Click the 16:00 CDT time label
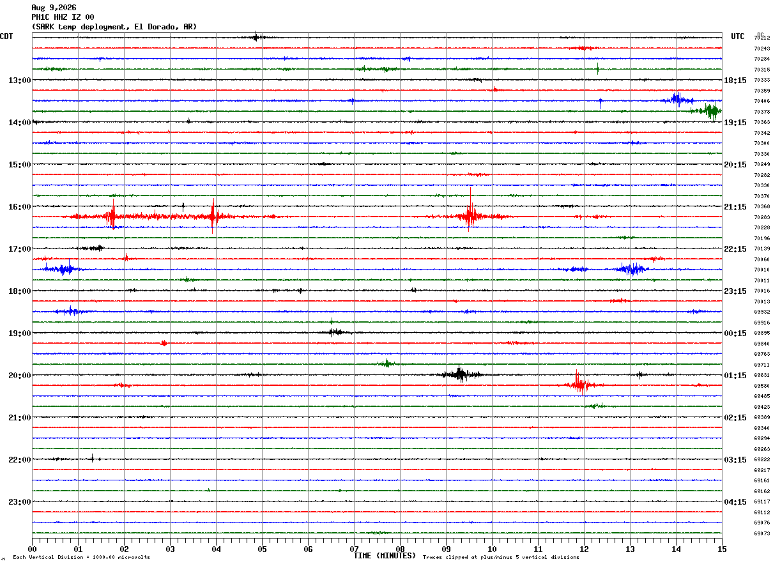The image size is (773, 566). [x=19, y=206]
